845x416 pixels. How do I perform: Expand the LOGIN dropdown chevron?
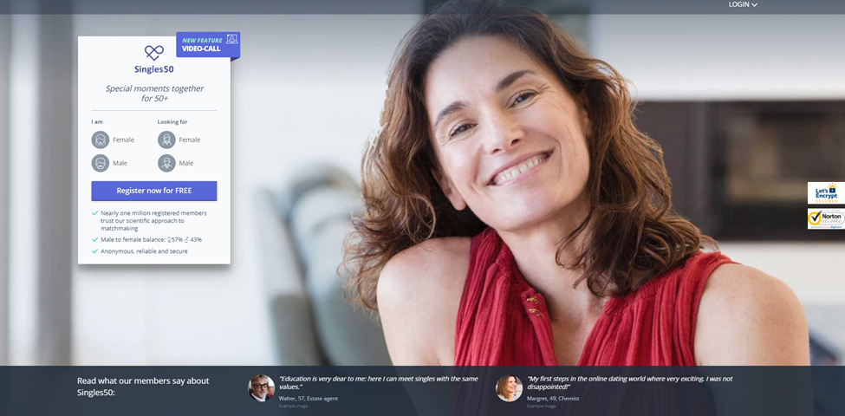click(x=755, y=5)
